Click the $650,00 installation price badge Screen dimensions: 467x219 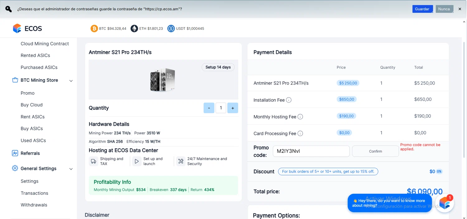(347, 99)
